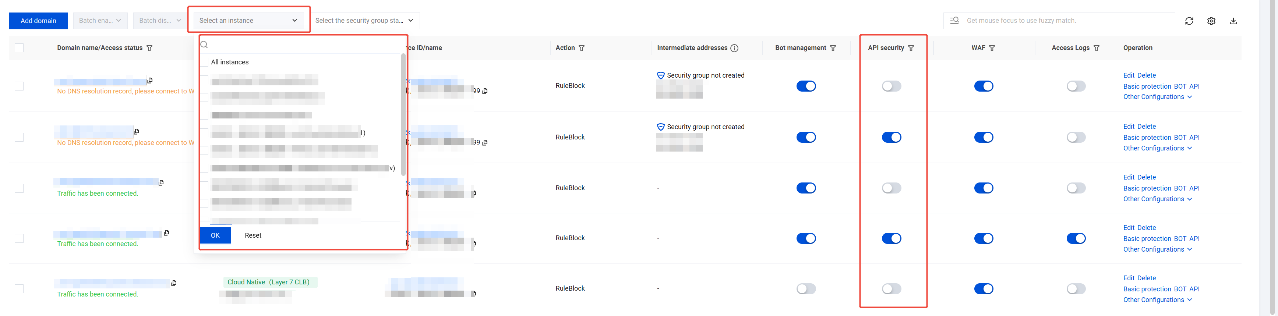
Task: Click the refresh list icon
Action: tap(1189, 21)
